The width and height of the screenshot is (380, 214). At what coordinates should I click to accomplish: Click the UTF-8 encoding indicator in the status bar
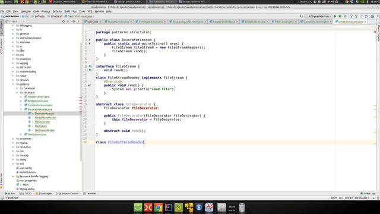(x=349, y=198)
